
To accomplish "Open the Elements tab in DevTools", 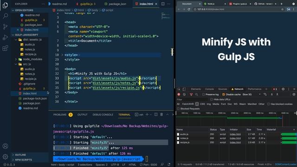I will (x=196, y=89).
